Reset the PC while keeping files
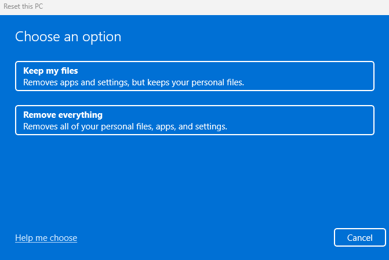 194,76
